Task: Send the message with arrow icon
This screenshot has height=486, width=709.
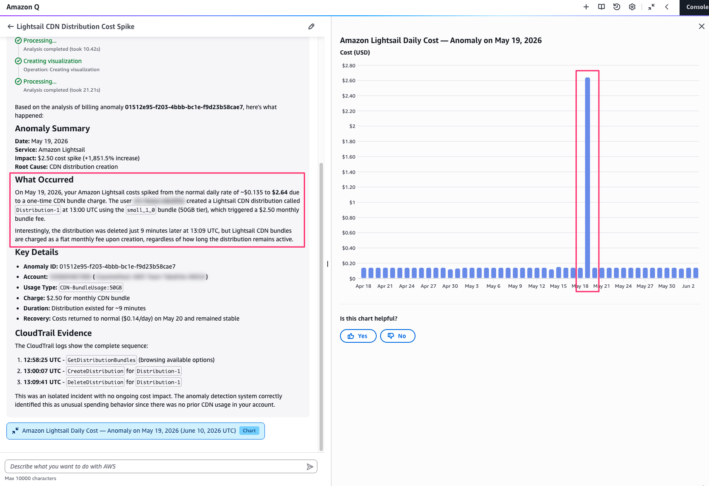Action: tap(310, 467)
